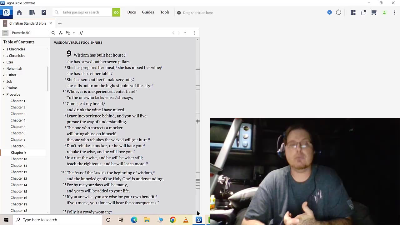Expand the Nehemiah tree node
Screen dimensions: 400x225
[3, 69]
